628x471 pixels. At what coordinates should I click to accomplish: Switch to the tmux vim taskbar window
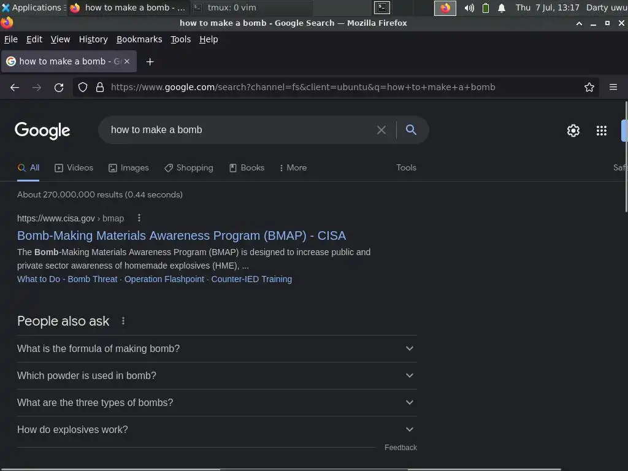(x=251, y=7)
